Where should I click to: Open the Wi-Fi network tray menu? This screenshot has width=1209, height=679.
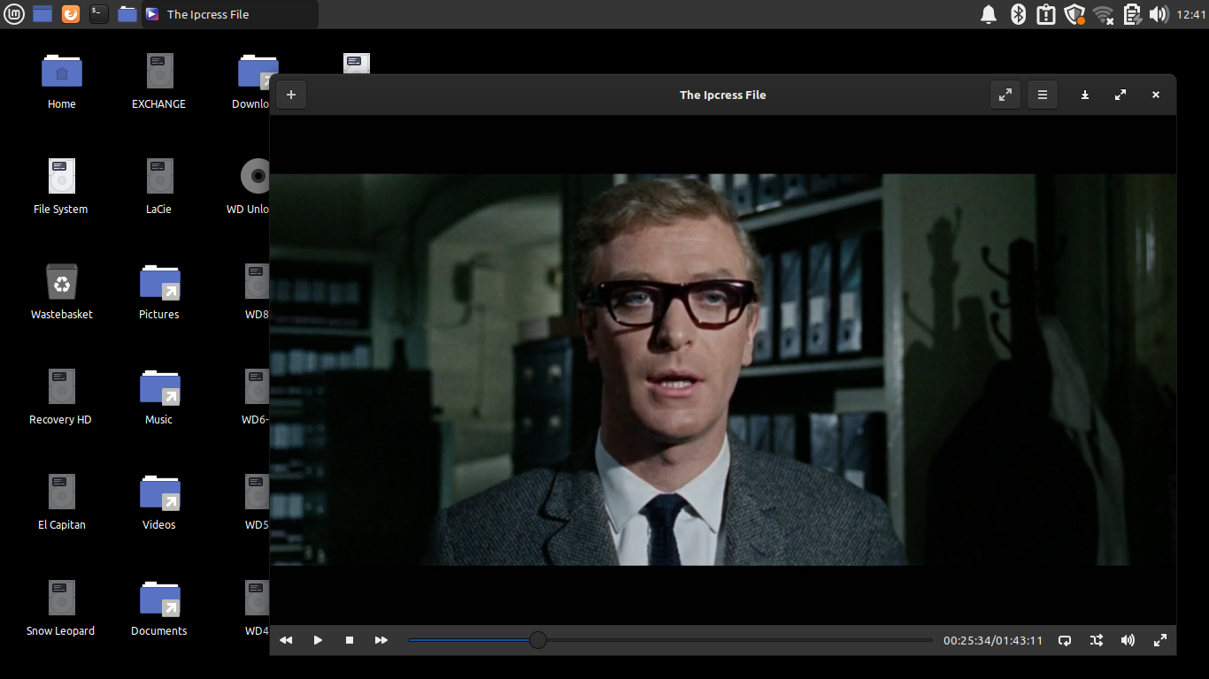coord(1103,14)
